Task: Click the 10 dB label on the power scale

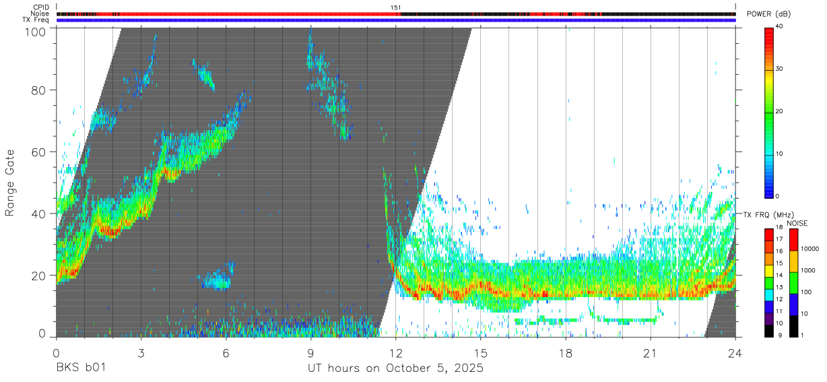Action: tap(780, 154)
